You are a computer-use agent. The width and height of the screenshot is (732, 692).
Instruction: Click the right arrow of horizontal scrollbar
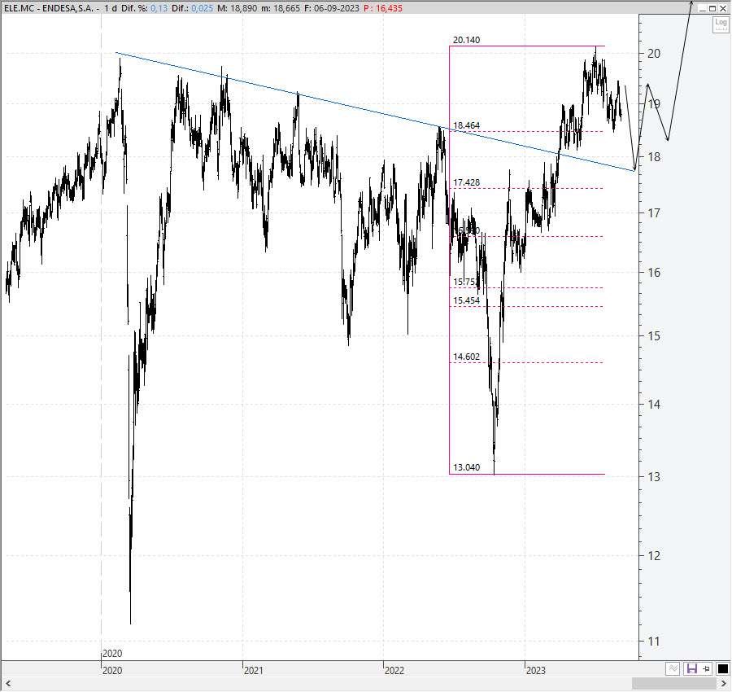coord(724,684)
